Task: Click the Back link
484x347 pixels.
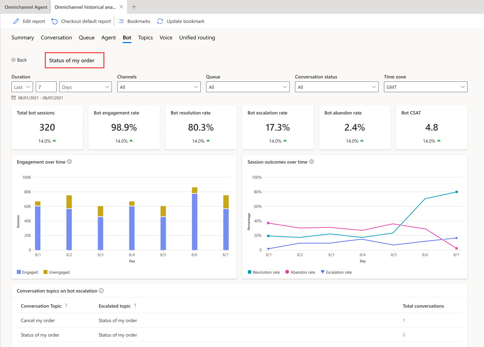Action: (x=19, y=60)
